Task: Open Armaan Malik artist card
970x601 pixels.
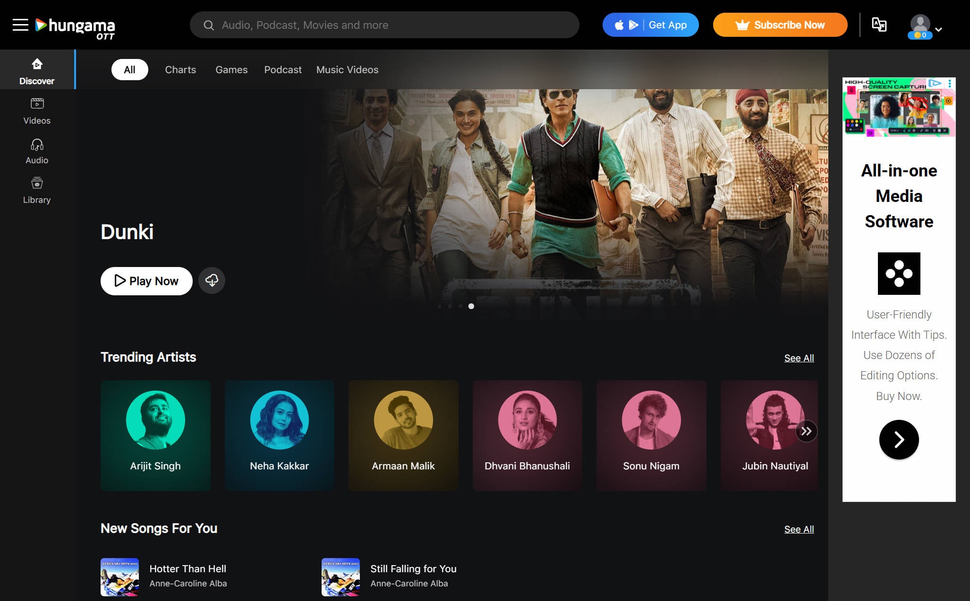Action: click(x=403, y=435)
